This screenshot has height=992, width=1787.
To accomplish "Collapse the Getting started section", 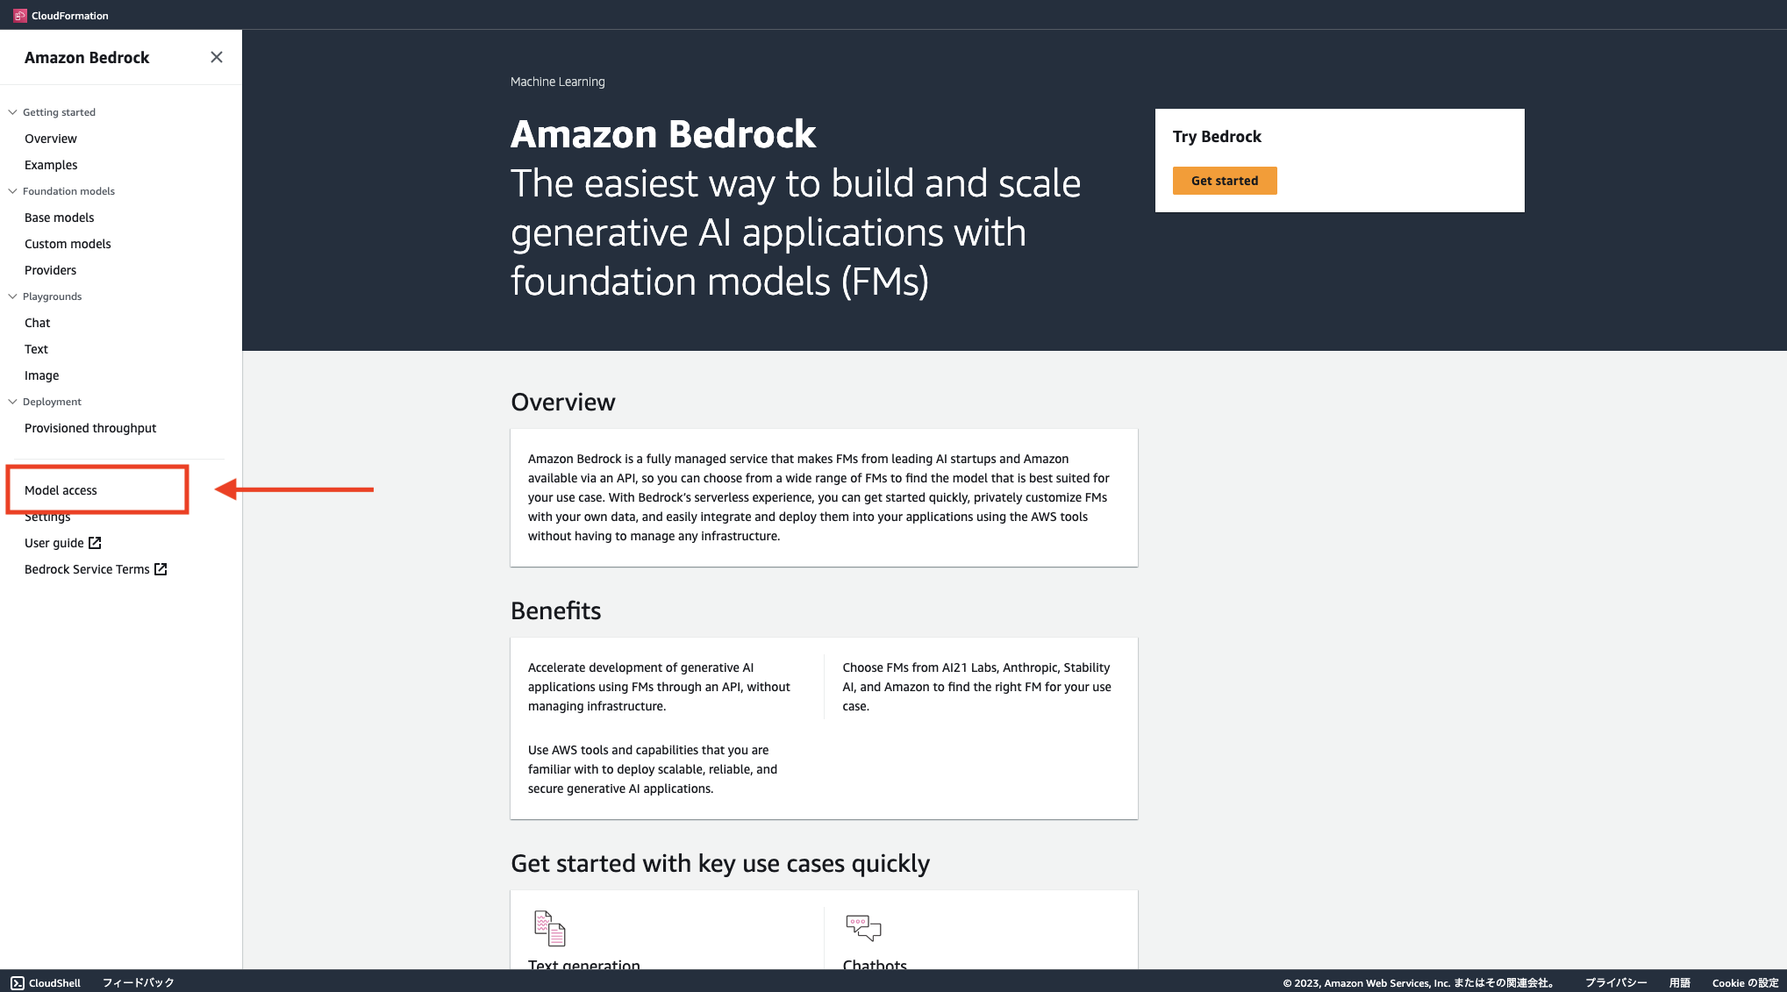I will click(x=11, y=111).
